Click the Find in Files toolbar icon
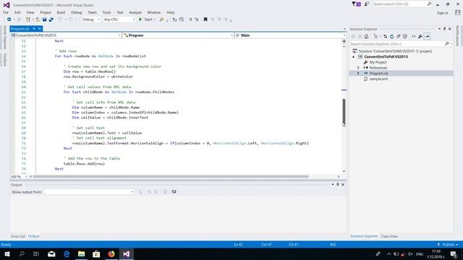The width and height of the screenshot is (463, 260). tap(161, 19)
